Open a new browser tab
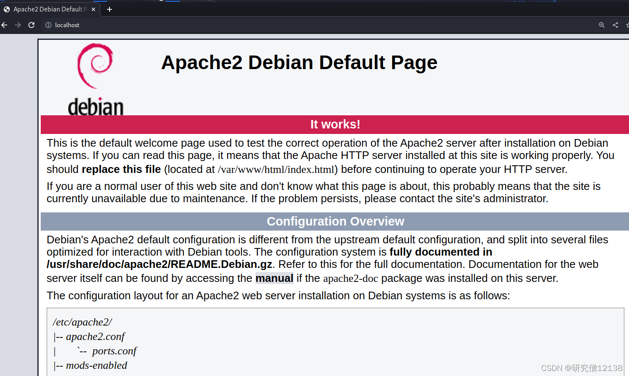The image size is (629, 376). pos(110,9)
